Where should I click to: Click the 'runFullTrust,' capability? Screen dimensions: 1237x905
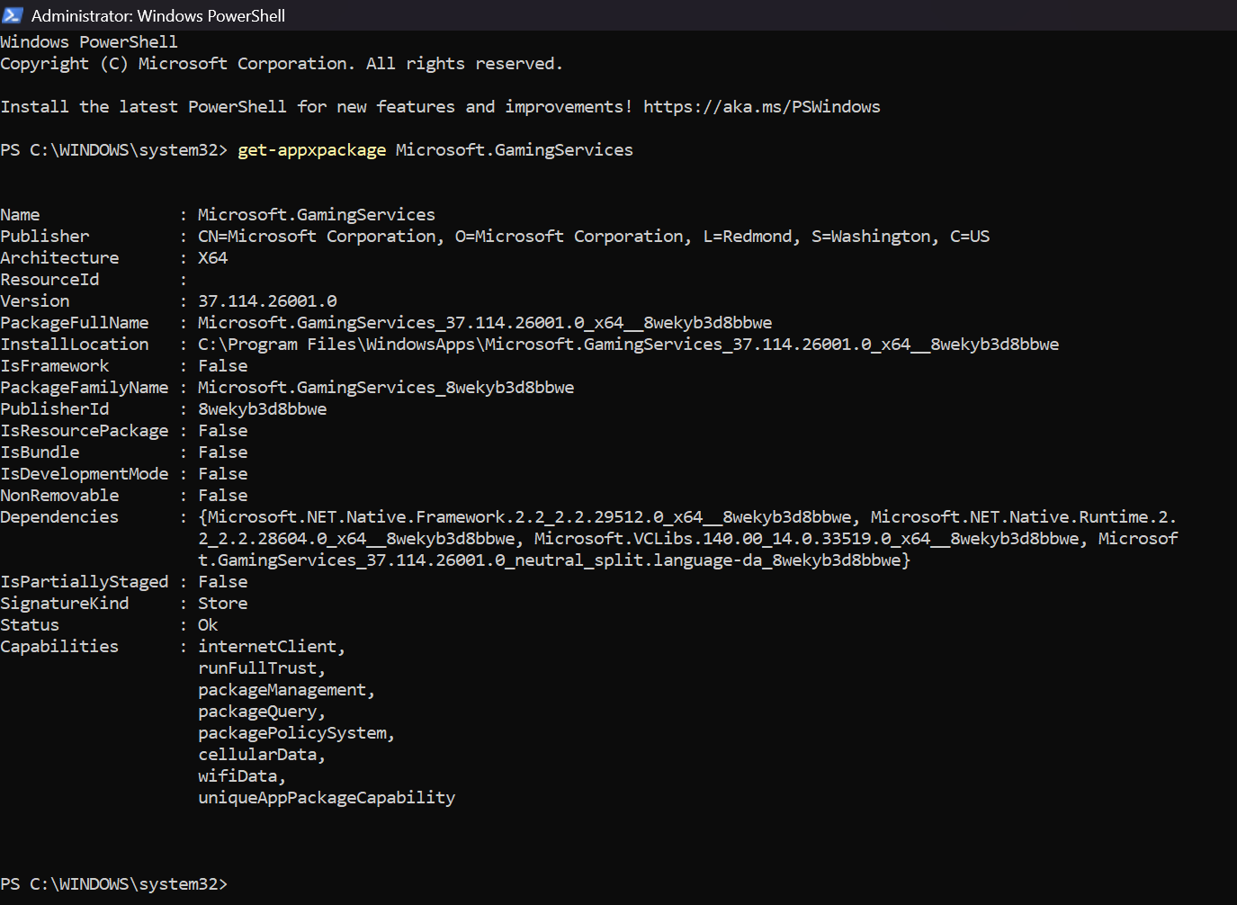(262, 668)
